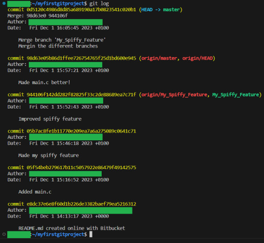Click commit hash starting with 98d63e05b86d

pyautogui.click(x=81, y=58)
